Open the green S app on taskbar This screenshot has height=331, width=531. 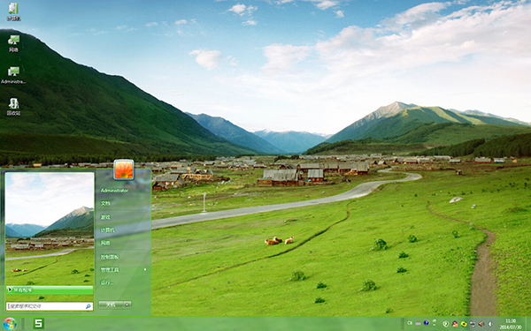[39, 323]
